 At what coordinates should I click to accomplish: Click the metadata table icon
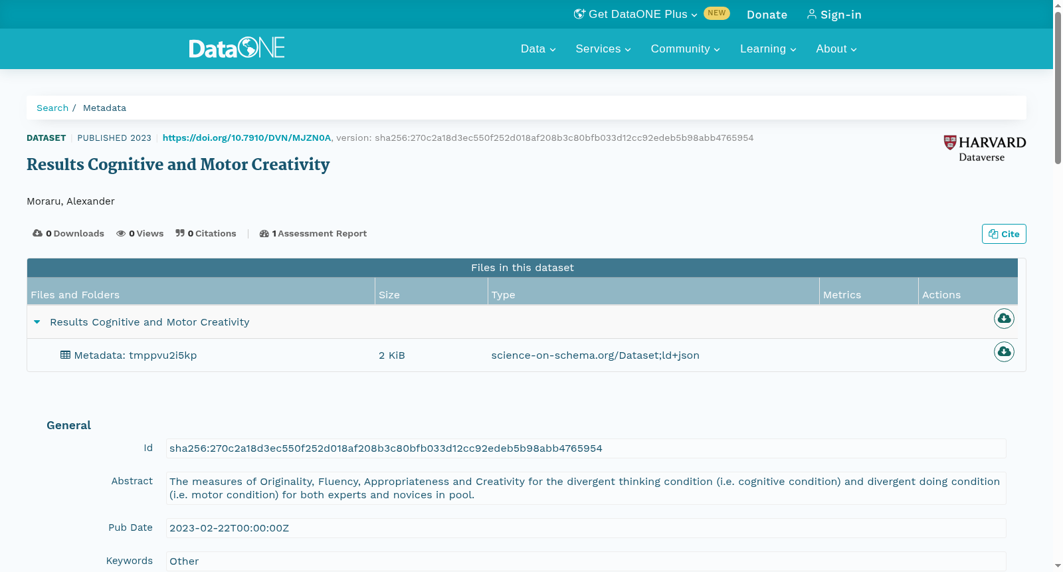65,355
